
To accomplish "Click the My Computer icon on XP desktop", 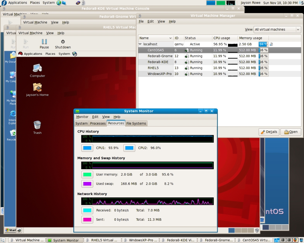I will tap(13, 75).
